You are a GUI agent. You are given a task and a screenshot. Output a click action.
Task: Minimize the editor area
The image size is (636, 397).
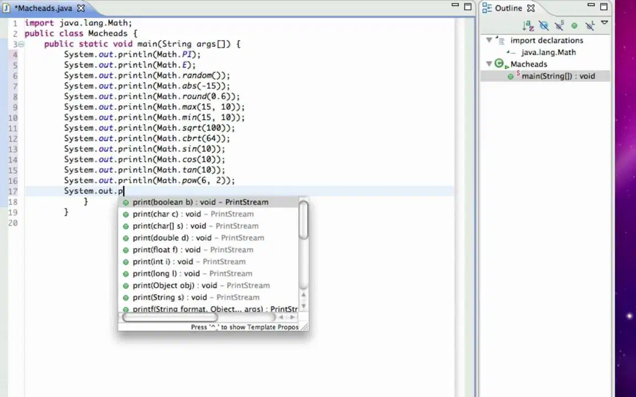455,6
